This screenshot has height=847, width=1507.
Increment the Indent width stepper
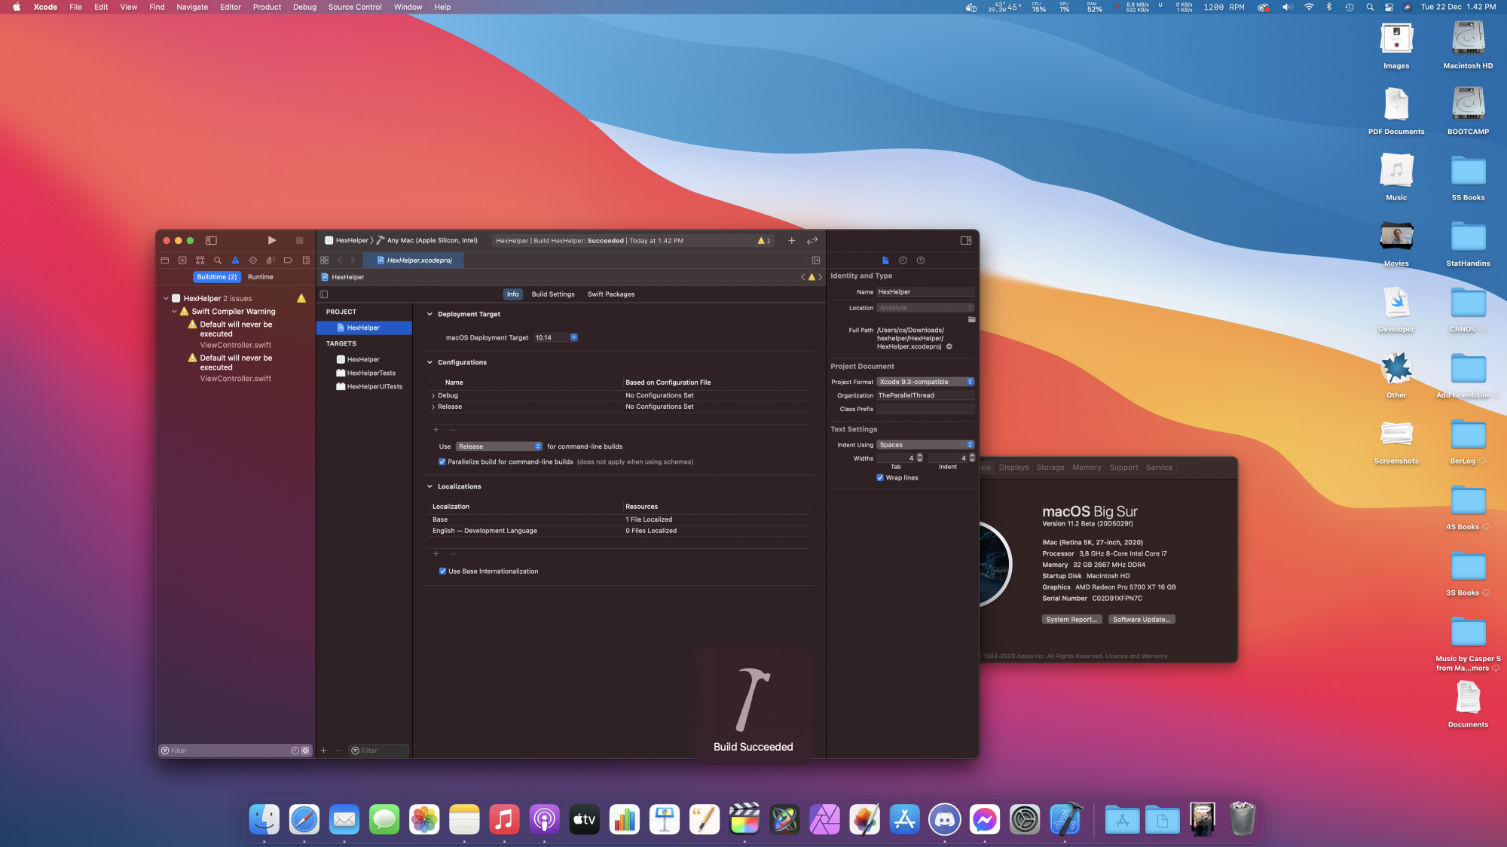pos(972,456)
